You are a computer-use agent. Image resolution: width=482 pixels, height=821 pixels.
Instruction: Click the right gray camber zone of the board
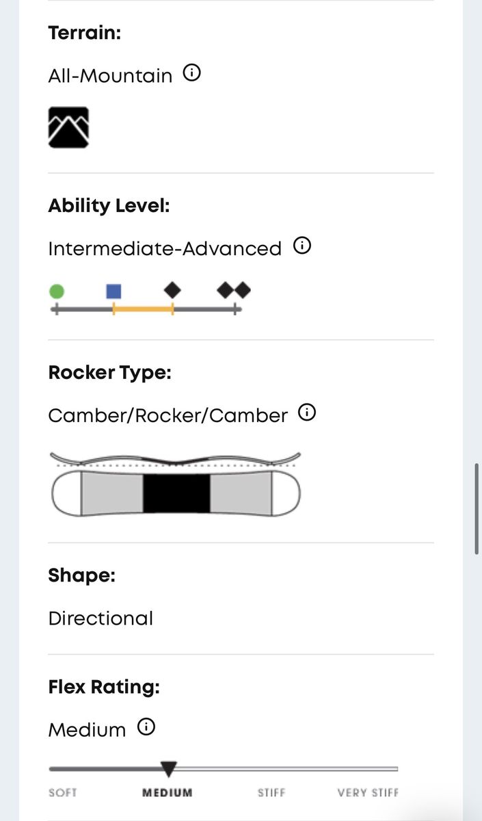[x=241, y=493]
